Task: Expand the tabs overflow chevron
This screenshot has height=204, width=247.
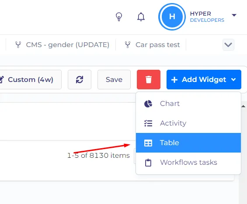Action: pos(228,45)
